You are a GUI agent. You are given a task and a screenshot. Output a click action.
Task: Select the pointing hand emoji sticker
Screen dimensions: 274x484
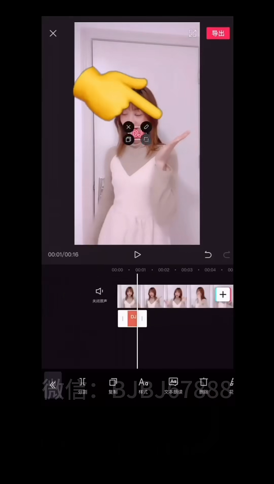point(117,94)
